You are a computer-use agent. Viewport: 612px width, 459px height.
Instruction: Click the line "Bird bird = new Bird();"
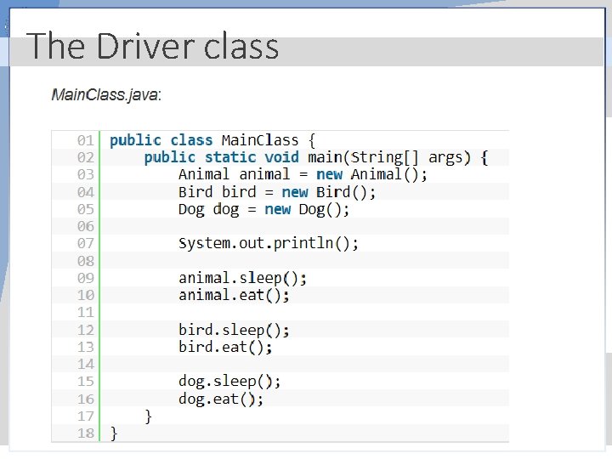(x=277, y=192)
